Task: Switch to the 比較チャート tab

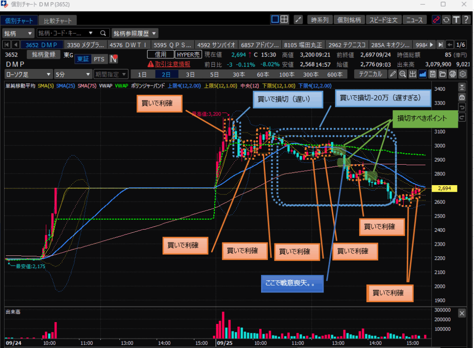Action: (57, 21)
